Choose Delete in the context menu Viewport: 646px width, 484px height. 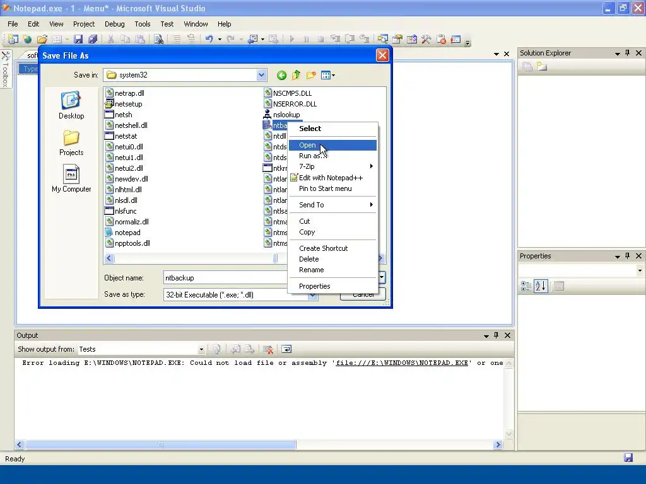click(x=332, y=259)
